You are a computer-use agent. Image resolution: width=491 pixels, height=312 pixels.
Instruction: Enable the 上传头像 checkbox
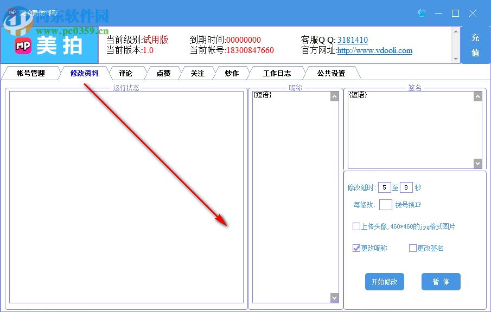356,226
